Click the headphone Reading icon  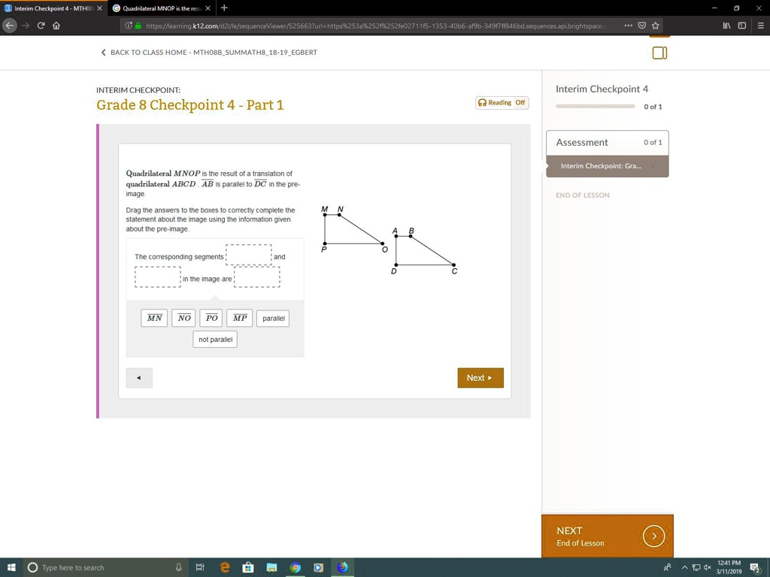click(x=481, y=102)
